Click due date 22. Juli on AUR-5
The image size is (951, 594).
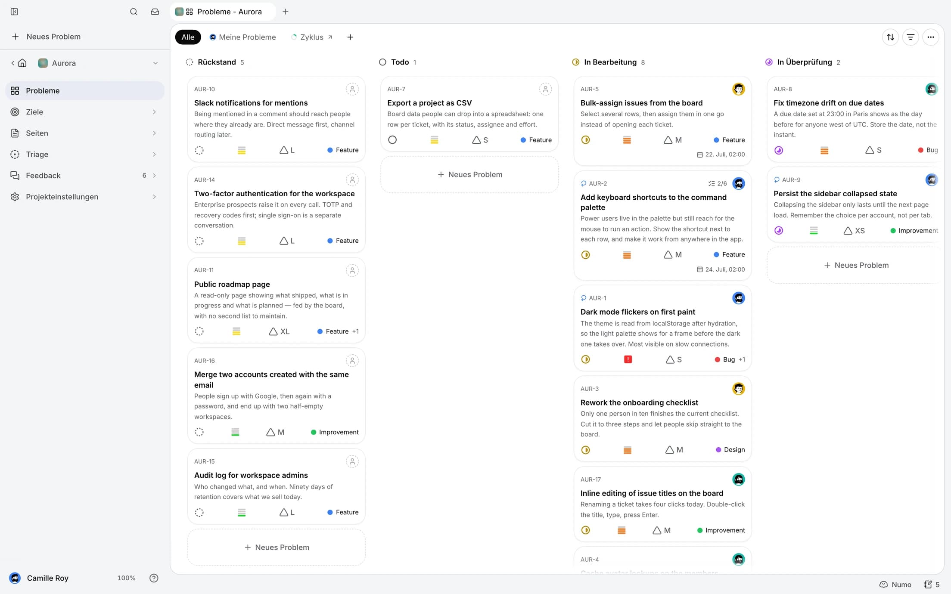point(721,155)
